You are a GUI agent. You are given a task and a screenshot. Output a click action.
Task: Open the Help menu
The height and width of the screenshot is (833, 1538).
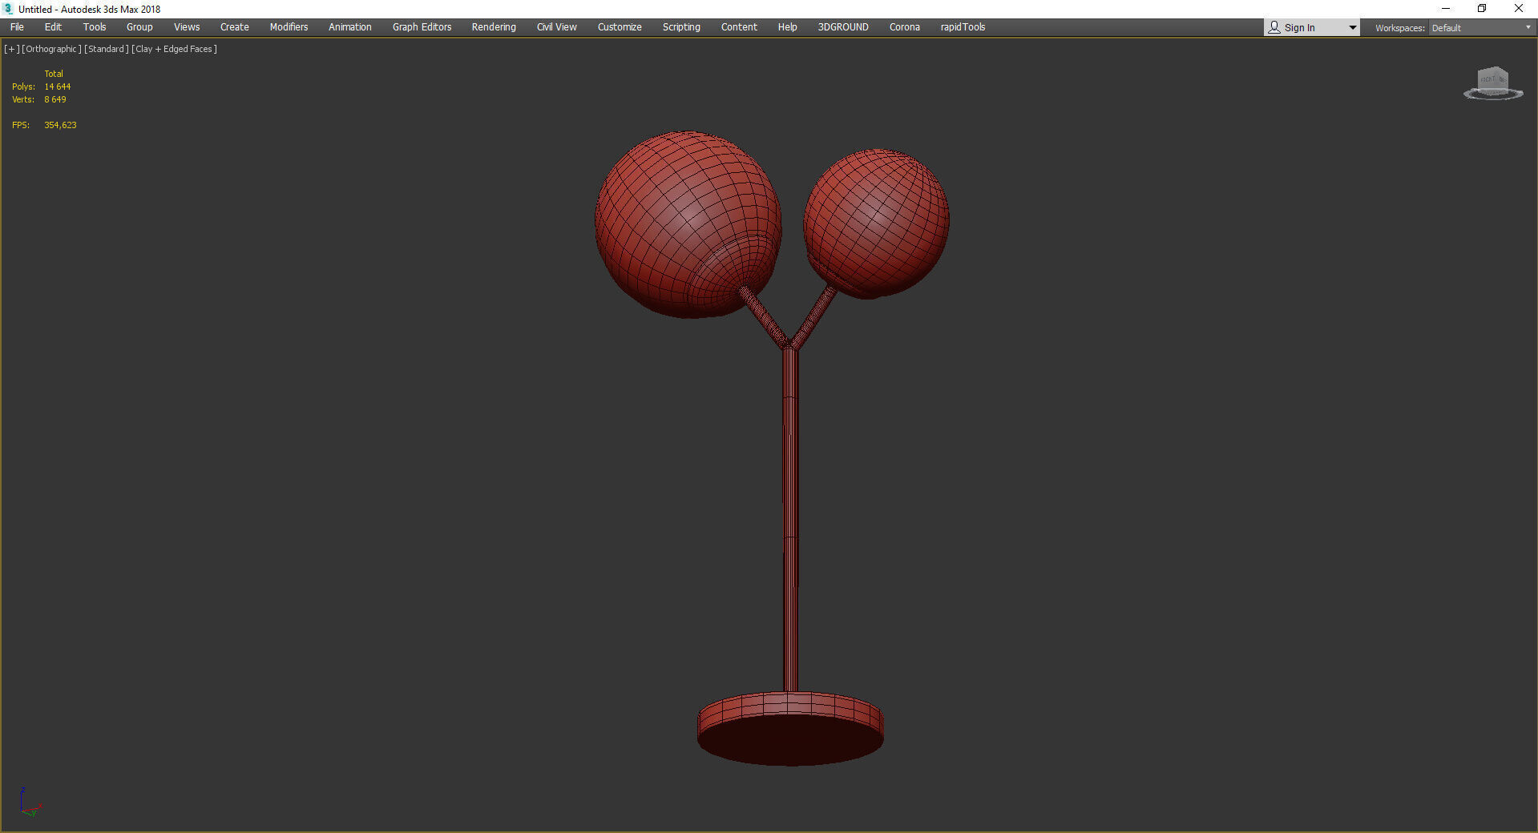tap(788, 27)
